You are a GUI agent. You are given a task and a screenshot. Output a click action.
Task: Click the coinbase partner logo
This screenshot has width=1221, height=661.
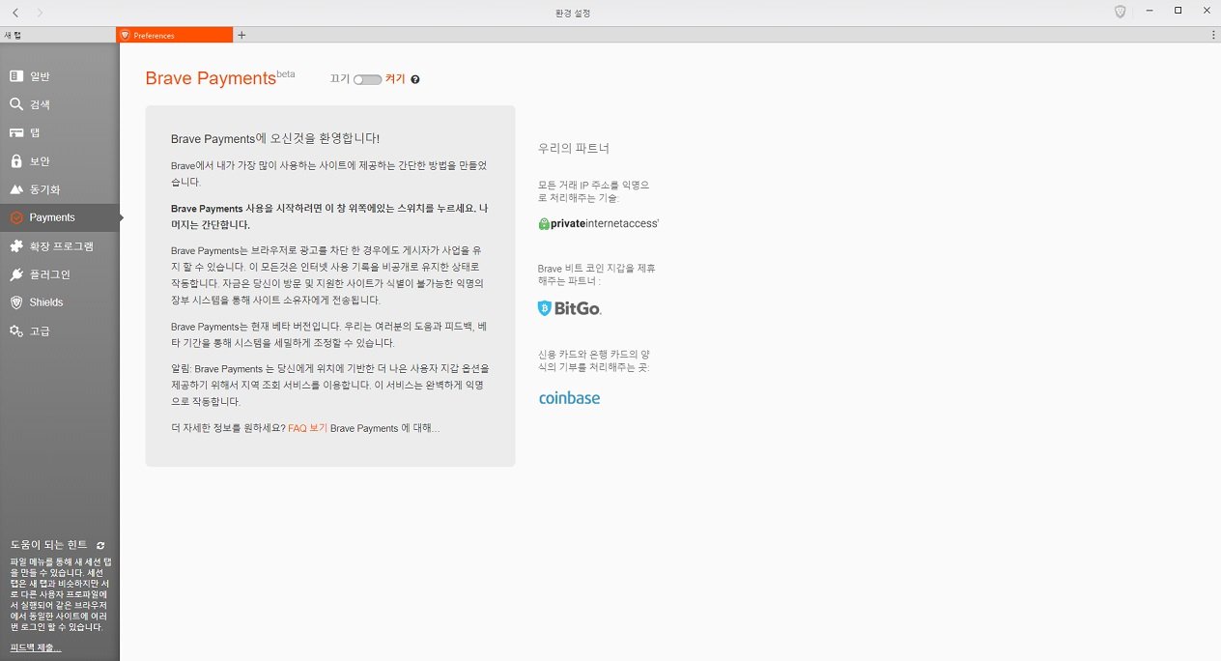pyautogui.click(x=569, y=397)
